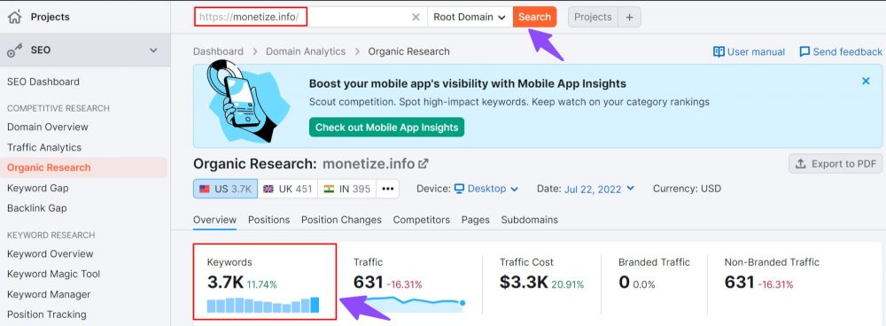Viewport: 886px width, 326px height.
Task: Click Check out Mobile App Insights
Action: [386, 128]
